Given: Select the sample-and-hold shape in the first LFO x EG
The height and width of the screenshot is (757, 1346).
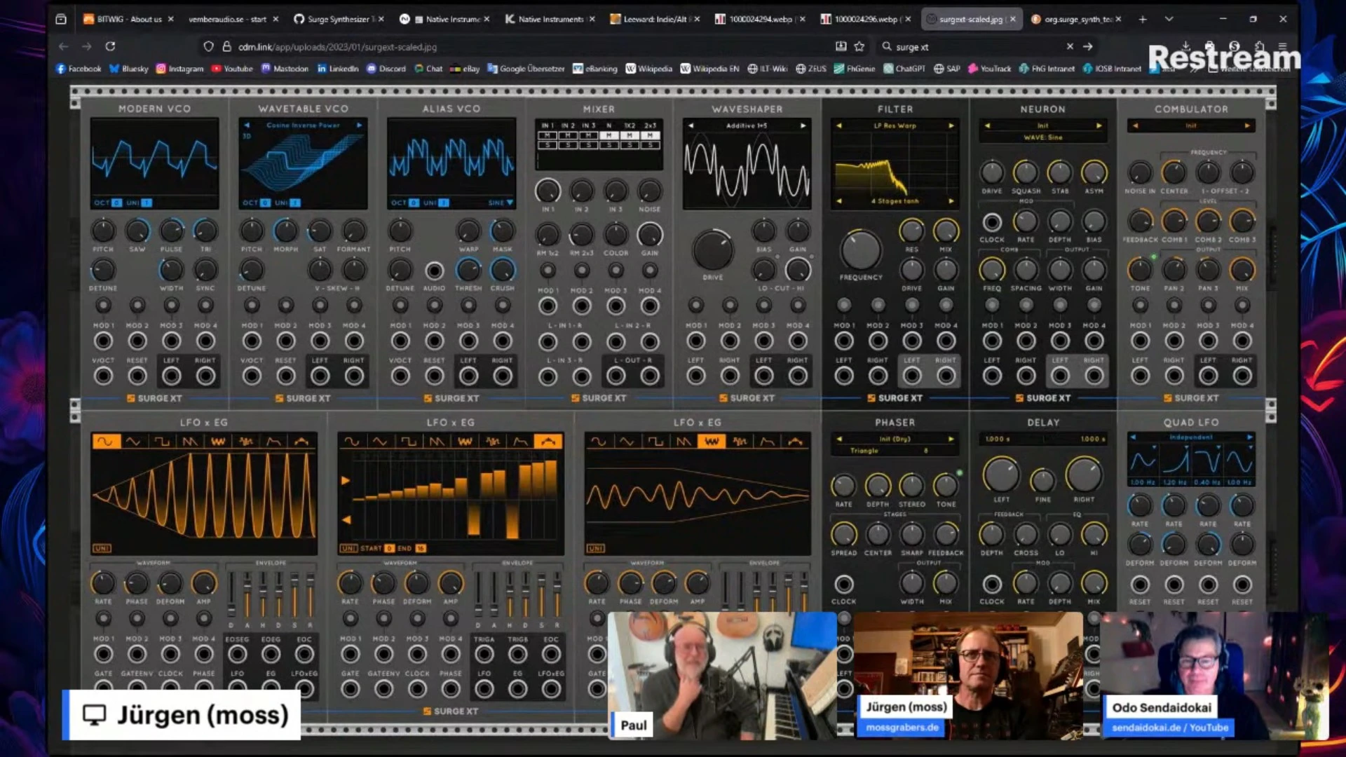Looking at the screenshot, I should pyautogui.click(x=246, y=442).
